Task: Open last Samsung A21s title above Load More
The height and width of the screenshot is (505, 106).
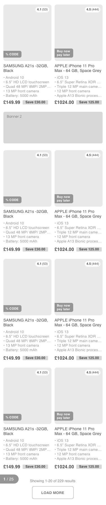Action: point(26,431)
